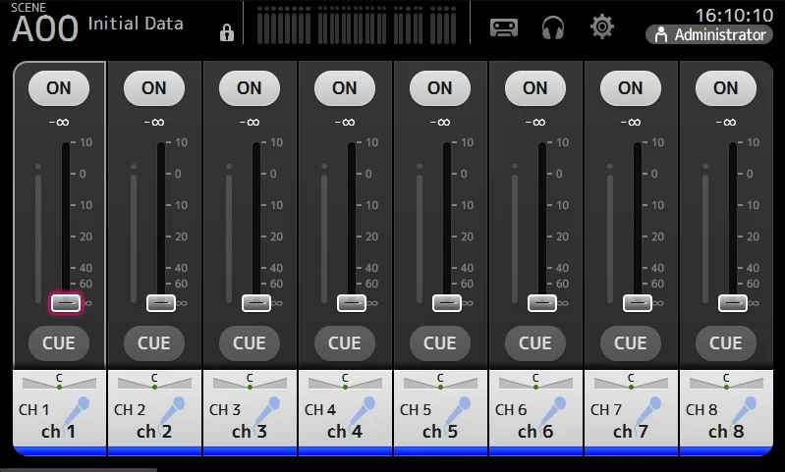The height and width of the screenshot is (472, 785).
Task: Select the ch 1 channel name
Action: (x=59, y=432)
